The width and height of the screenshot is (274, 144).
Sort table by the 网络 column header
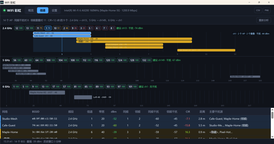click(5, 112)
